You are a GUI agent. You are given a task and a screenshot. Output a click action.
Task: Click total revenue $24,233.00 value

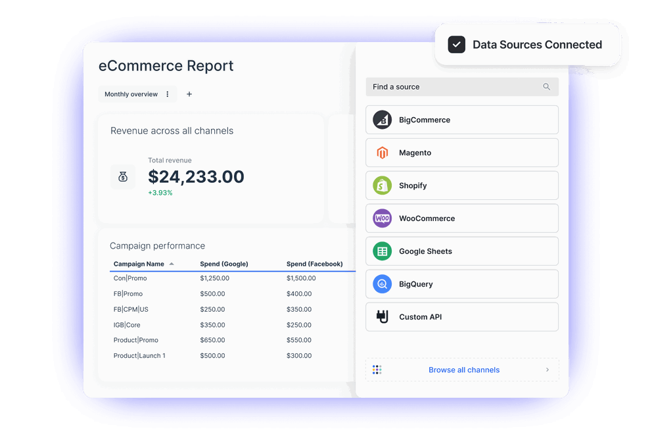click(196, 176)
